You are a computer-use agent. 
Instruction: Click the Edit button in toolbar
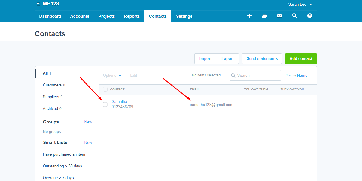tap(134, 75)
